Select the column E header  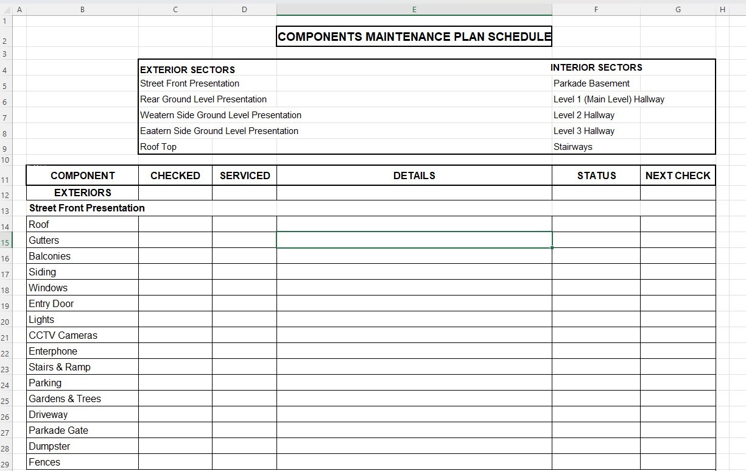coord(414,9)
